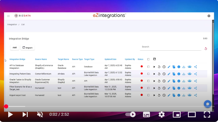Viewport: 218px width, 122px height.
Task: Edit the Integrating Patient Data row
Action: point(169,74)
